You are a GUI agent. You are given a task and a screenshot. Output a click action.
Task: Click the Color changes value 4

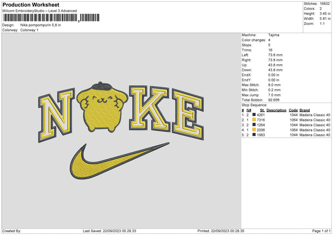[x=269, y=40]
